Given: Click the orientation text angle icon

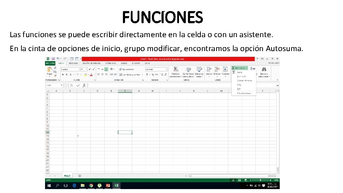Looking at the screenshot, I should pyautogui.click(x=112, y=69).
